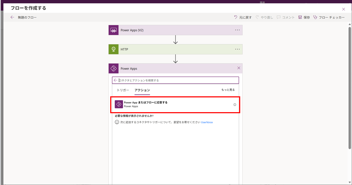The image size is (352, 185).
Task: Open the HTTP step ellipsis menu
Action: 238,49
